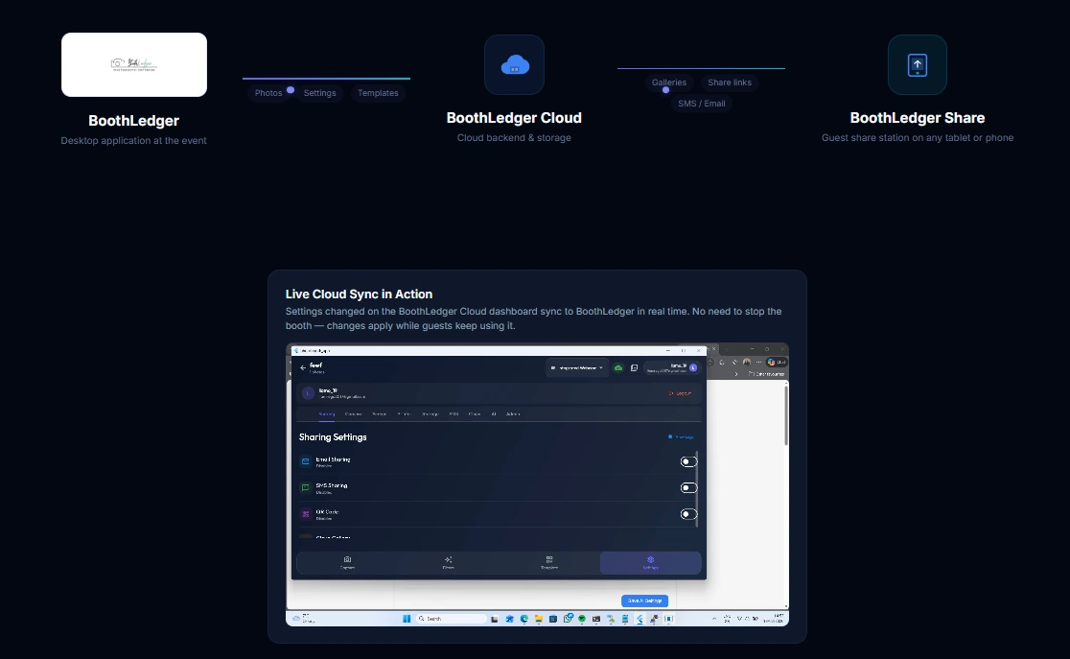Click the Windows Start button
Viewport: 1070px width, 659px height.
[407, 619]
